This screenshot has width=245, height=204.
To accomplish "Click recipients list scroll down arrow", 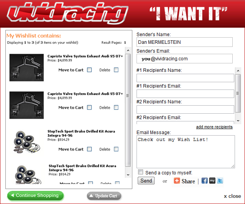I will pyautogui.click(x=238, y=121).
